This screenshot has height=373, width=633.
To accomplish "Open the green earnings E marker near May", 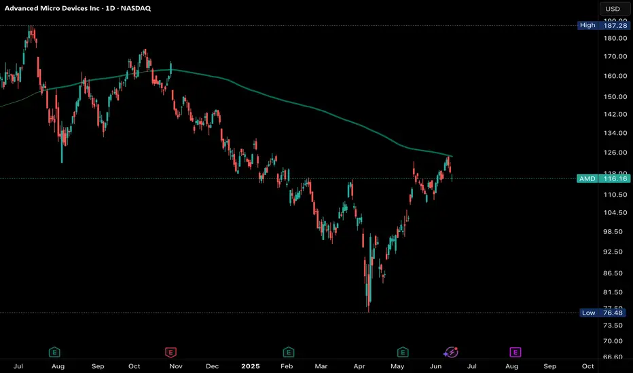I will point(403,353).
